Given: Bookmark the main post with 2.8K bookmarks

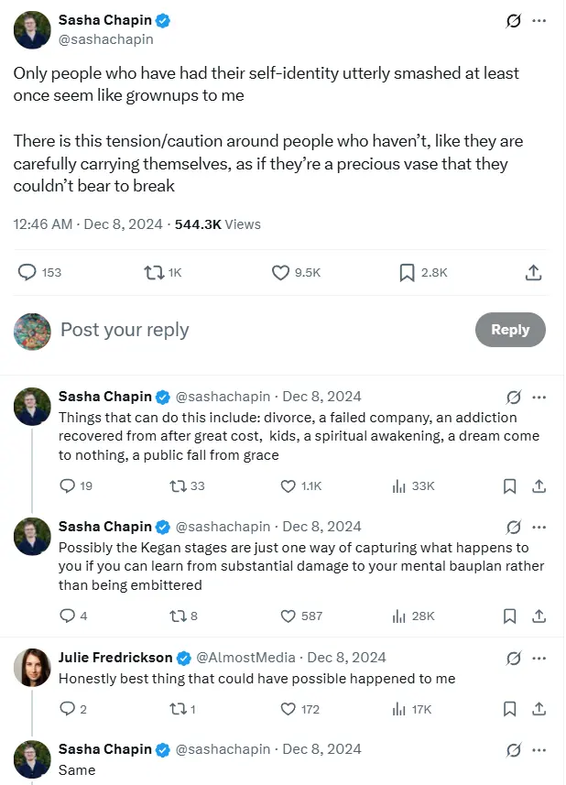Looking at the screenshot, I should pyautogui.click(x=408, y=272).
